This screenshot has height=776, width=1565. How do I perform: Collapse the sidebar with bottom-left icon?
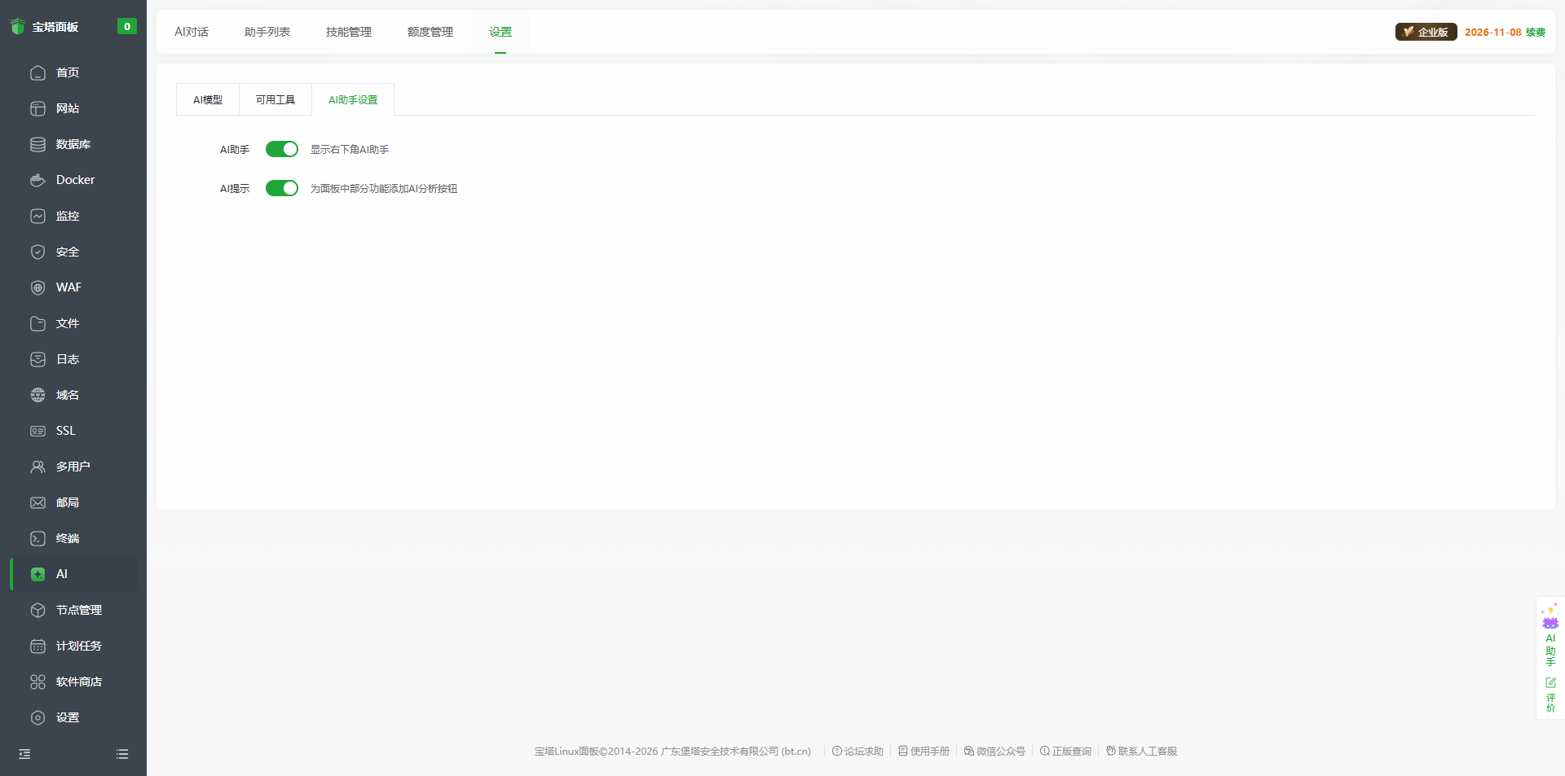tap(23, 754)
